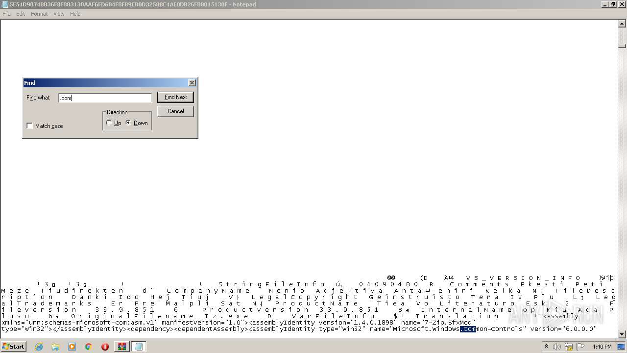The height and width of the screenshot is (353, 627).
Task: Show hidden tray icons arrow
Action: (x=546, y=347)
